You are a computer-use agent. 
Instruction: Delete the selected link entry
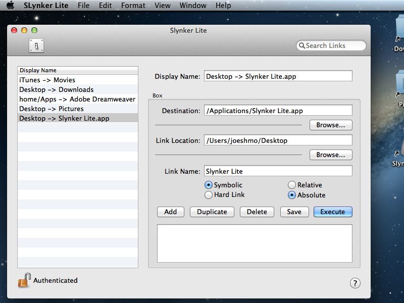pyautogui.click(x=257, y=212)
